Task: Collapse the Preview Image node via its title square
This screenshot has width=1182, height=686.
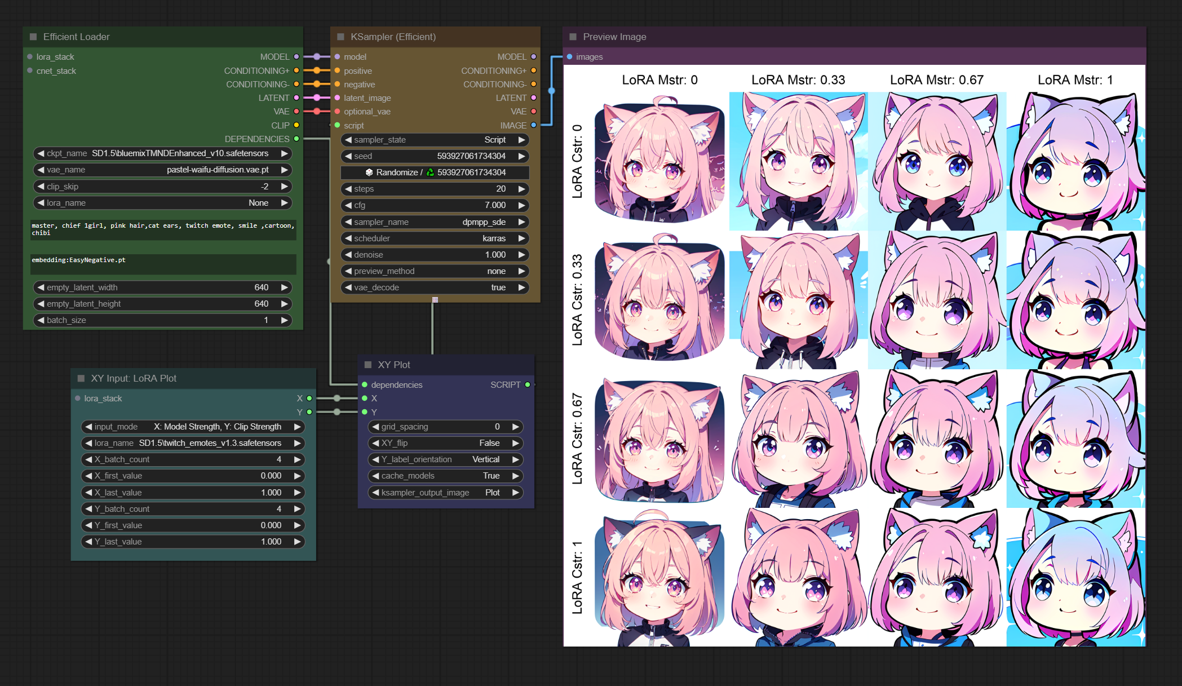Action: point(573,37)
